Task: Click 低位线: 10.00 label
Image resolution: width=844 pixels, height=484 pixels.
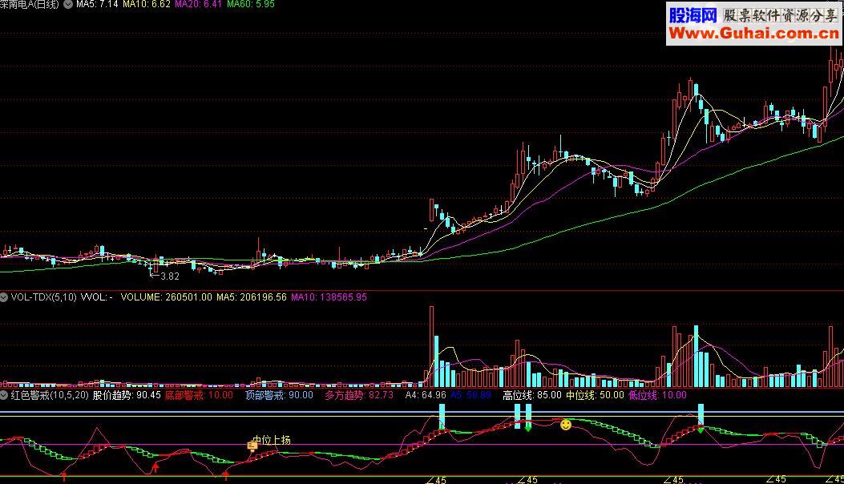Action: pos(658,395)
